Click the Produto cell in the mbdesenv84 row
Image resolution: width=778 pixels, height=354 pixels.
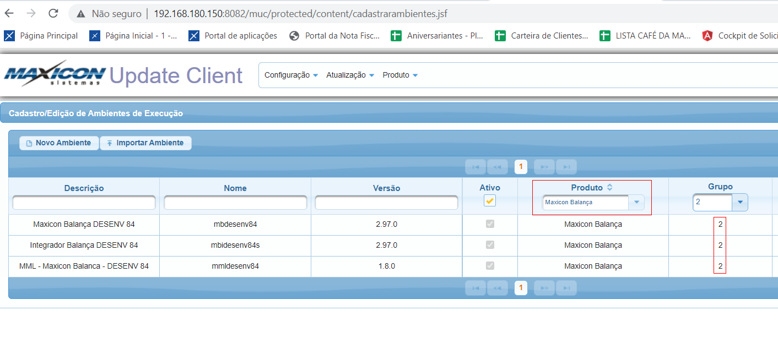click(x=593, y=224)
